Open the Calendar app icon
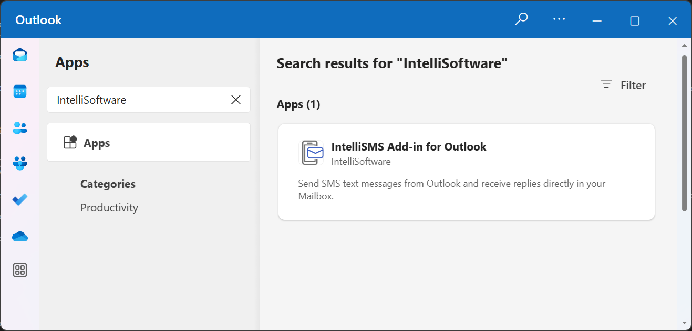Screen dimensions: 692x331 pyautogui.click(x=19, y=91)
